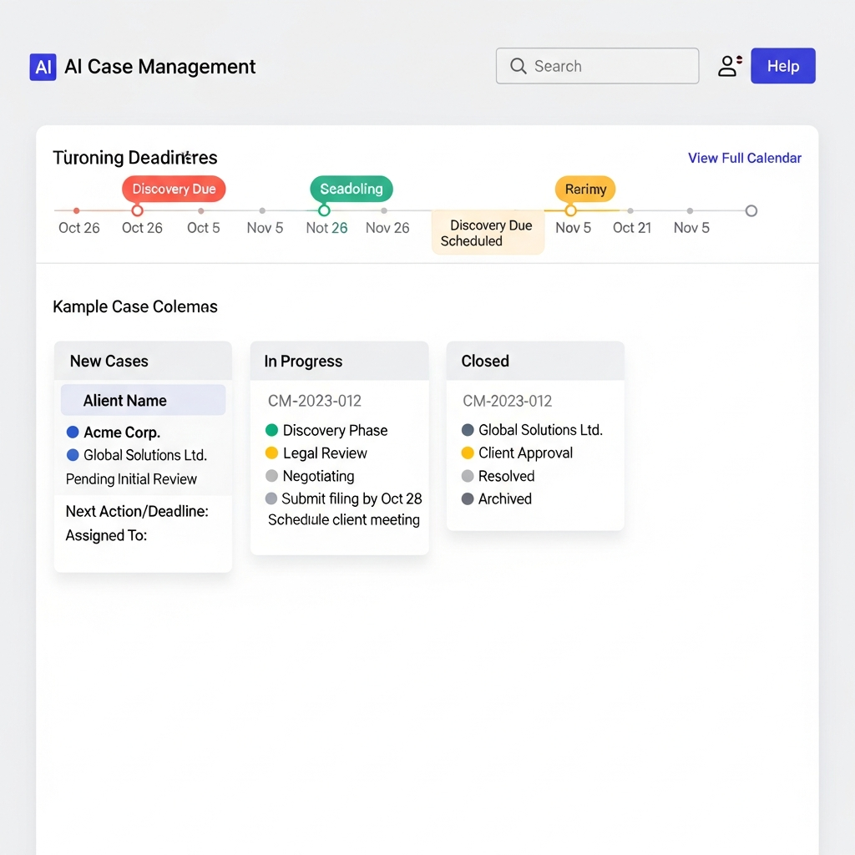Expand the New Cases column

[x=109, y=361]
